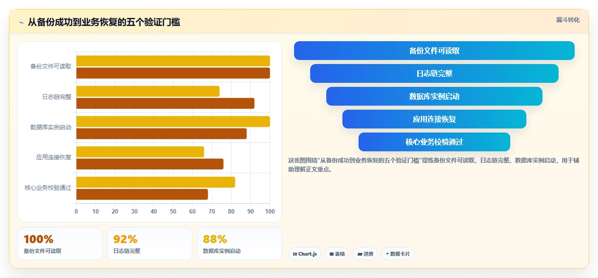
Task: Click the 日志链完整 axis label
Action: (x=56, y=97)
